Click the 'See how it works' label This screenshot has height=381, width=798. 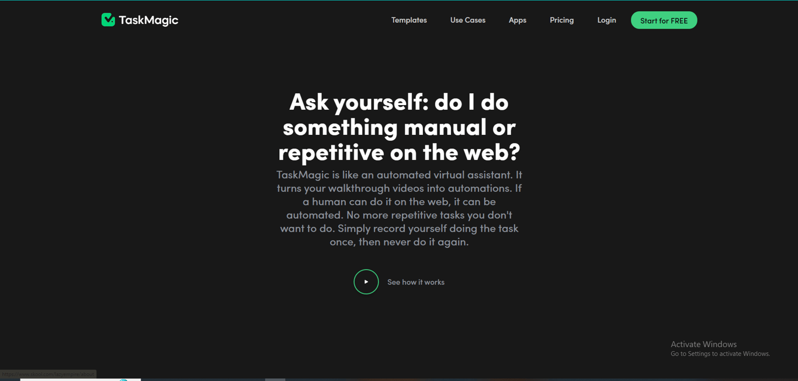[416, 282]
